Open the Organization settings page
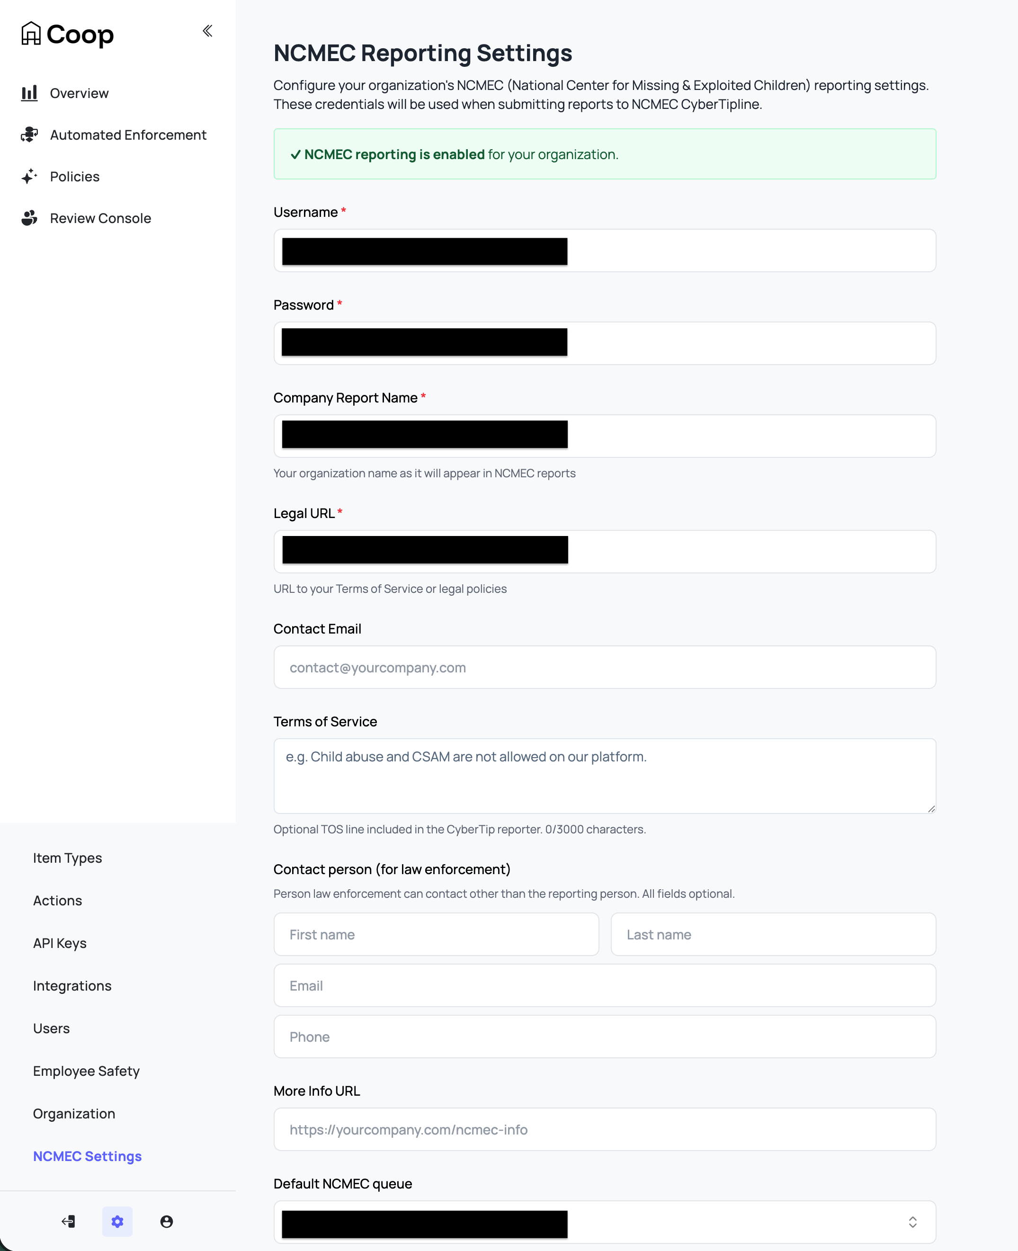This screenshot has height=1251, width=1018. [x=73, y=1113]
